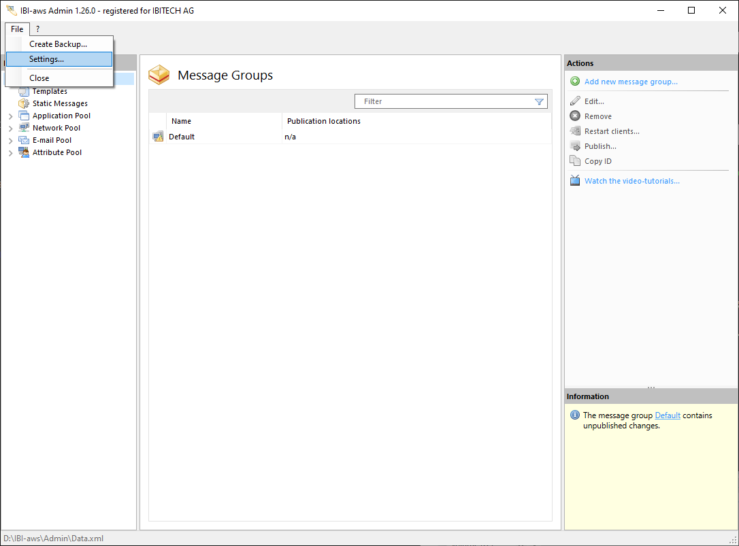The height and width of the screenshot is (546, 739).
Task: Click the filter funnel icon
Action: [x=539, y=101]
